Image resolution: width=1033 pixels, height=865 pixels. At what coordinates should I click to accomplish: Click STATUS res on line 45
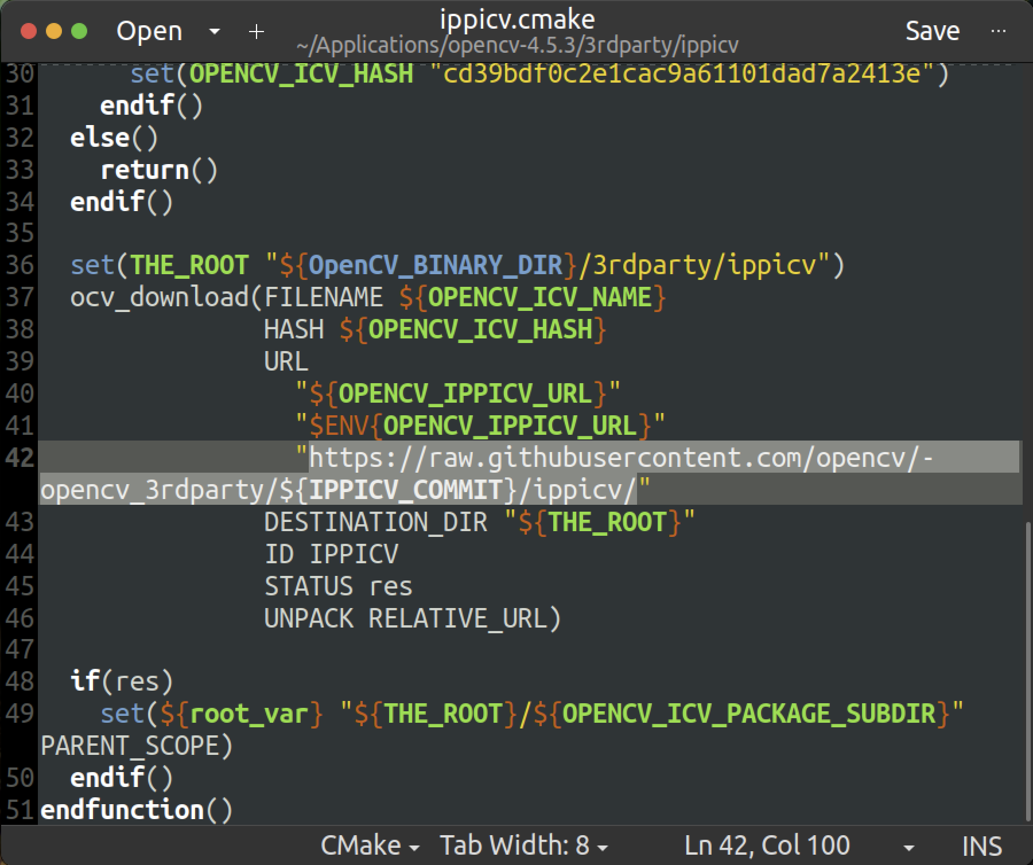[338, 586]
